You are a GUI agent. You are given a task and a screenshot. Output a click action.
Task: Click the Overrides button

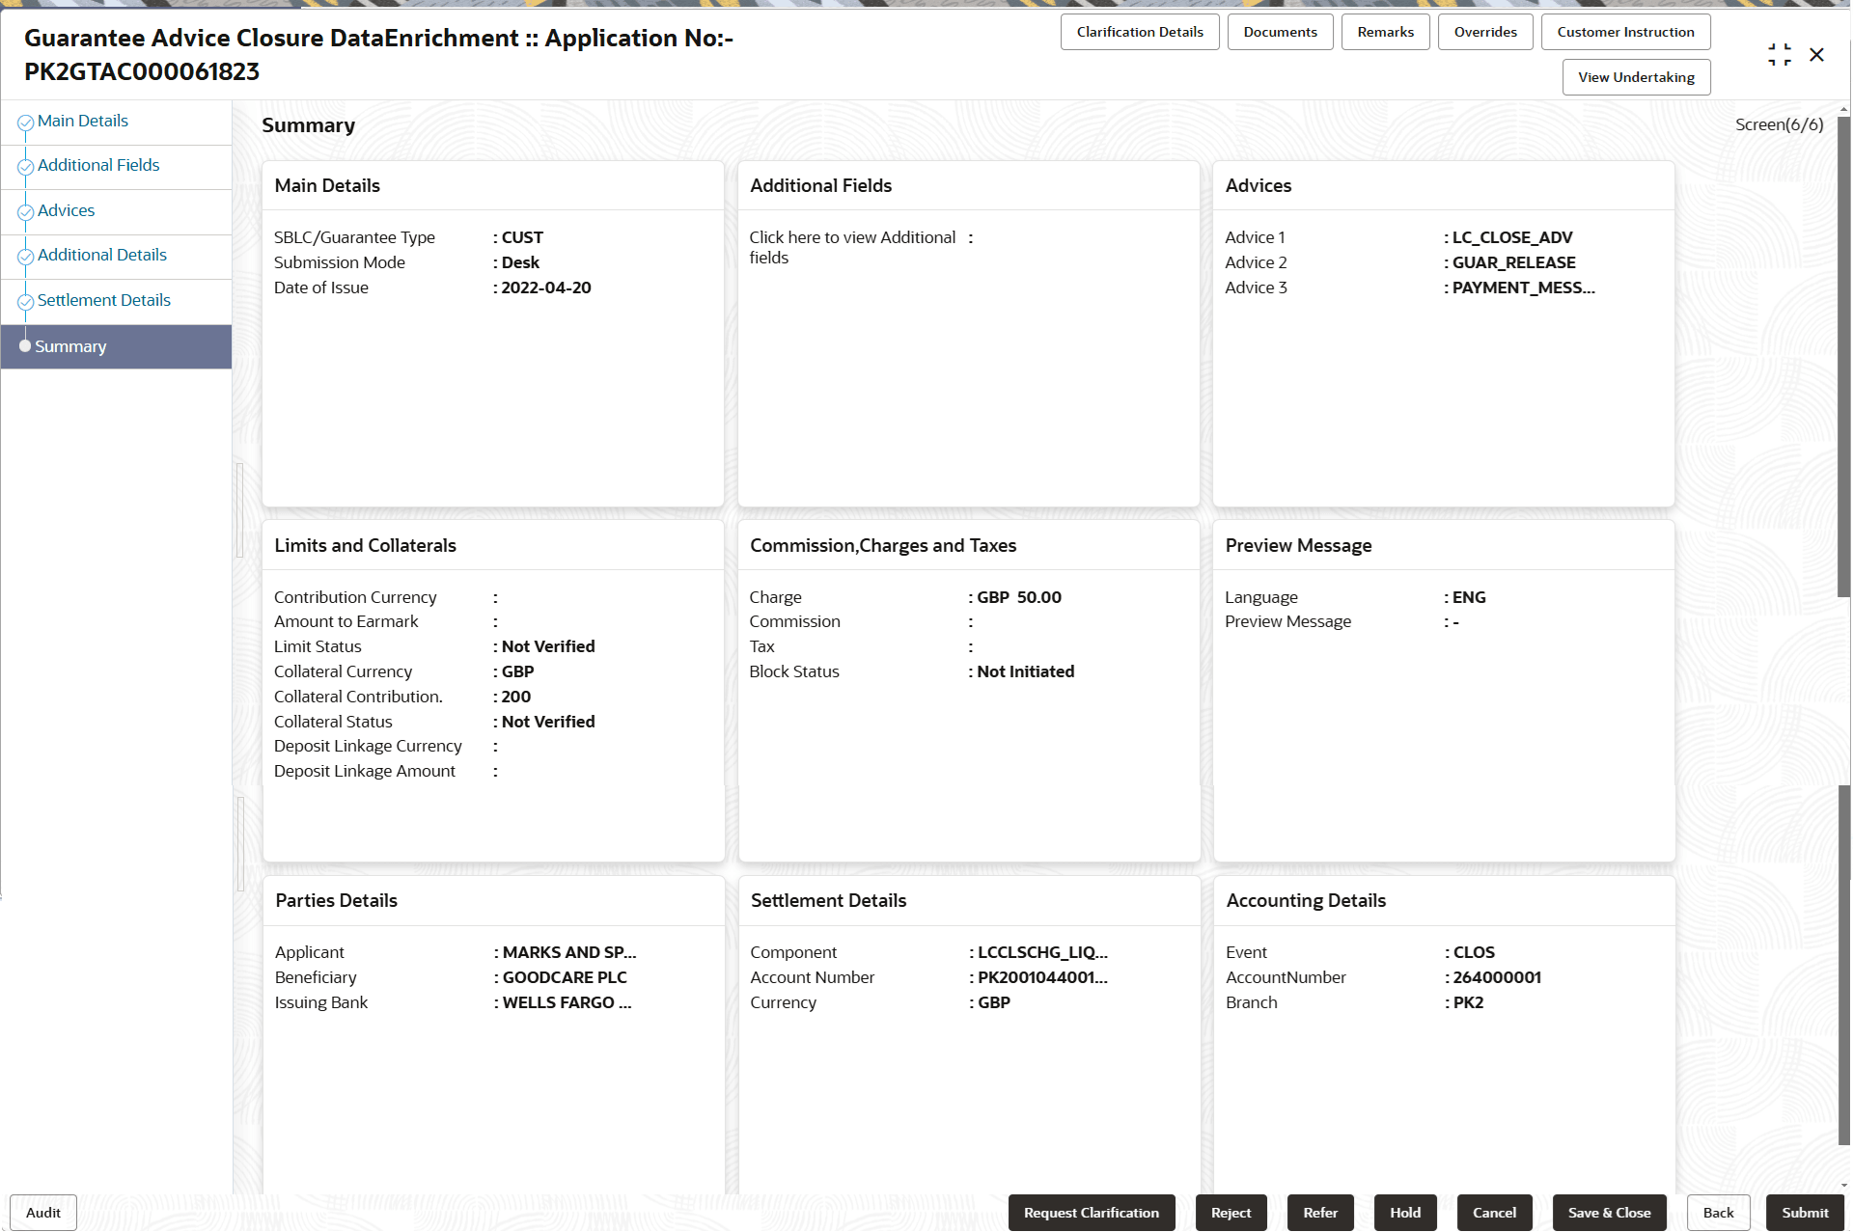click(1484, 32)
